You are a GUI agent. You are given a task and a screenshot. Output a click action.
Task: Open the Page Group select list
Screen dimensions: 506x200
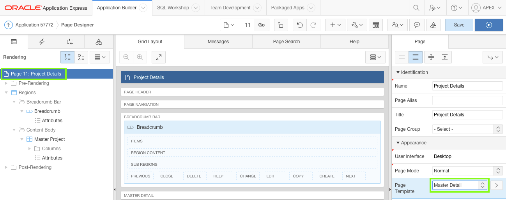click(467, 129)
